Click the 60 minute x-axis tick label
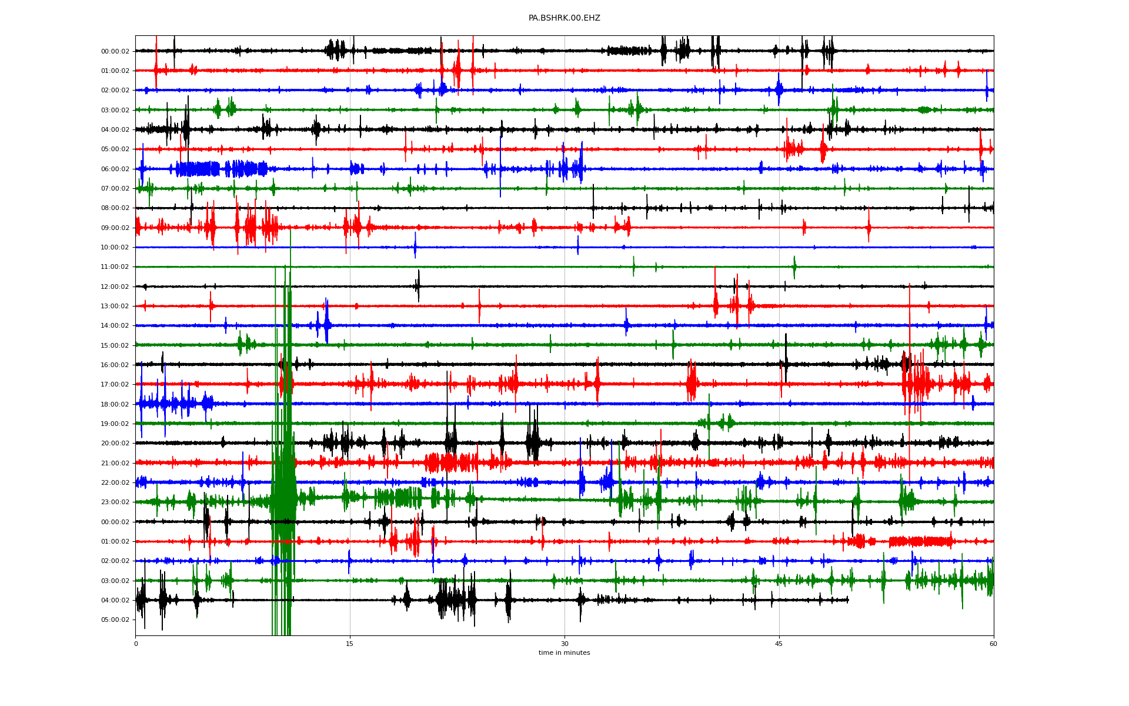Image resolution: width=1129 pixels, height=706 pixels. pyautogui.click(x=993, y=644)
